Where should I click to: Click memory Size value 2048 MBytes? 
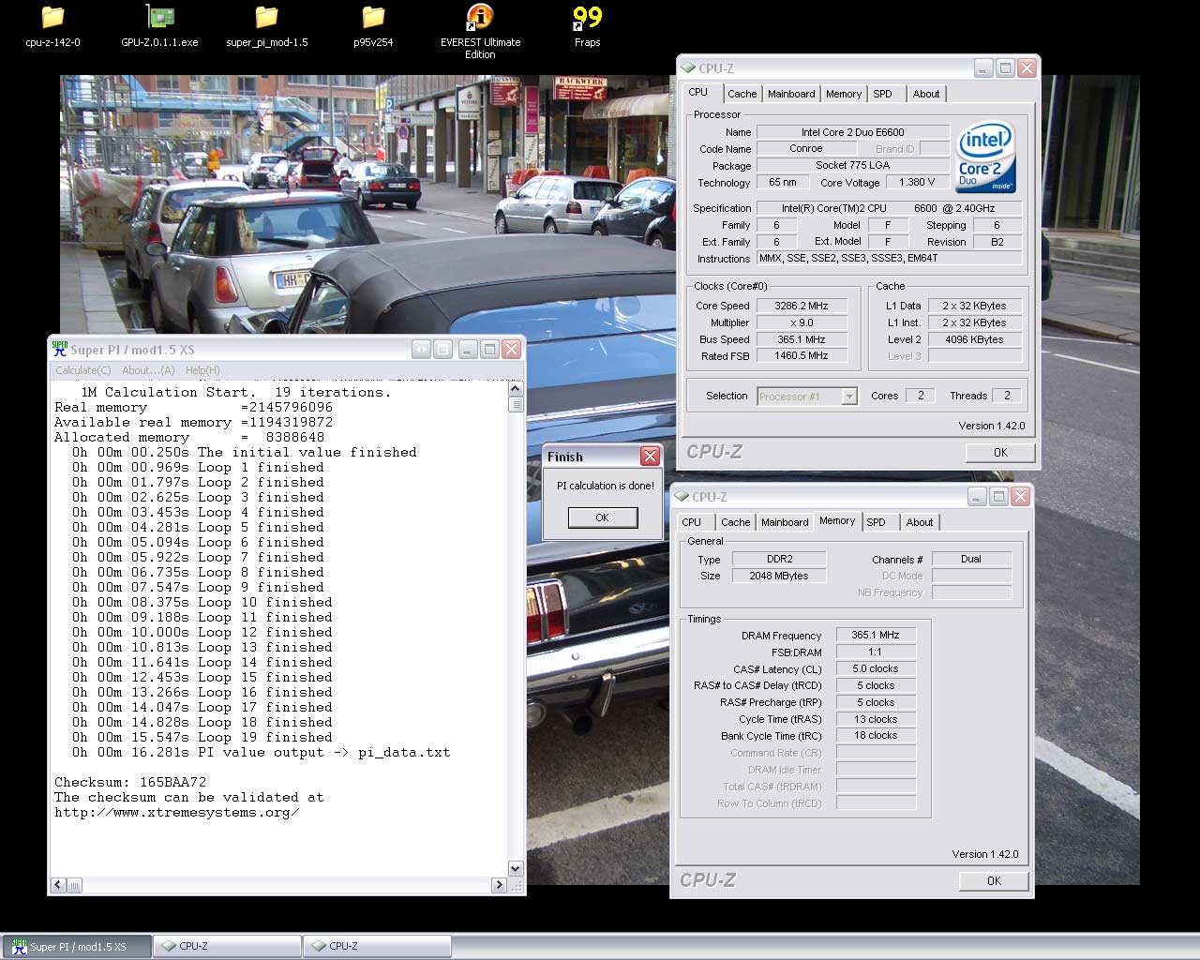click(x=778, y=576)
